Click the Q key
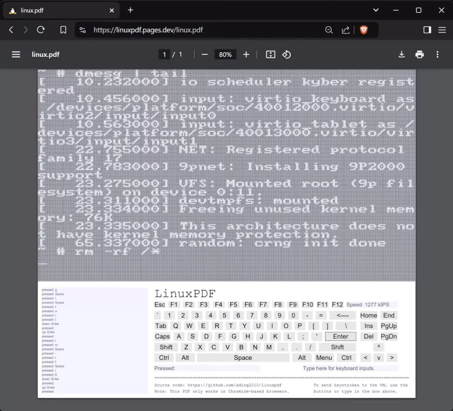 176,326
